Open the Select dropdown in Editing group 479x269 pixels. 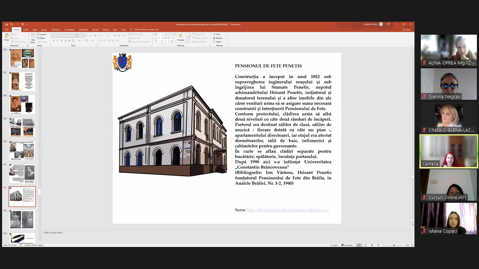219,42
